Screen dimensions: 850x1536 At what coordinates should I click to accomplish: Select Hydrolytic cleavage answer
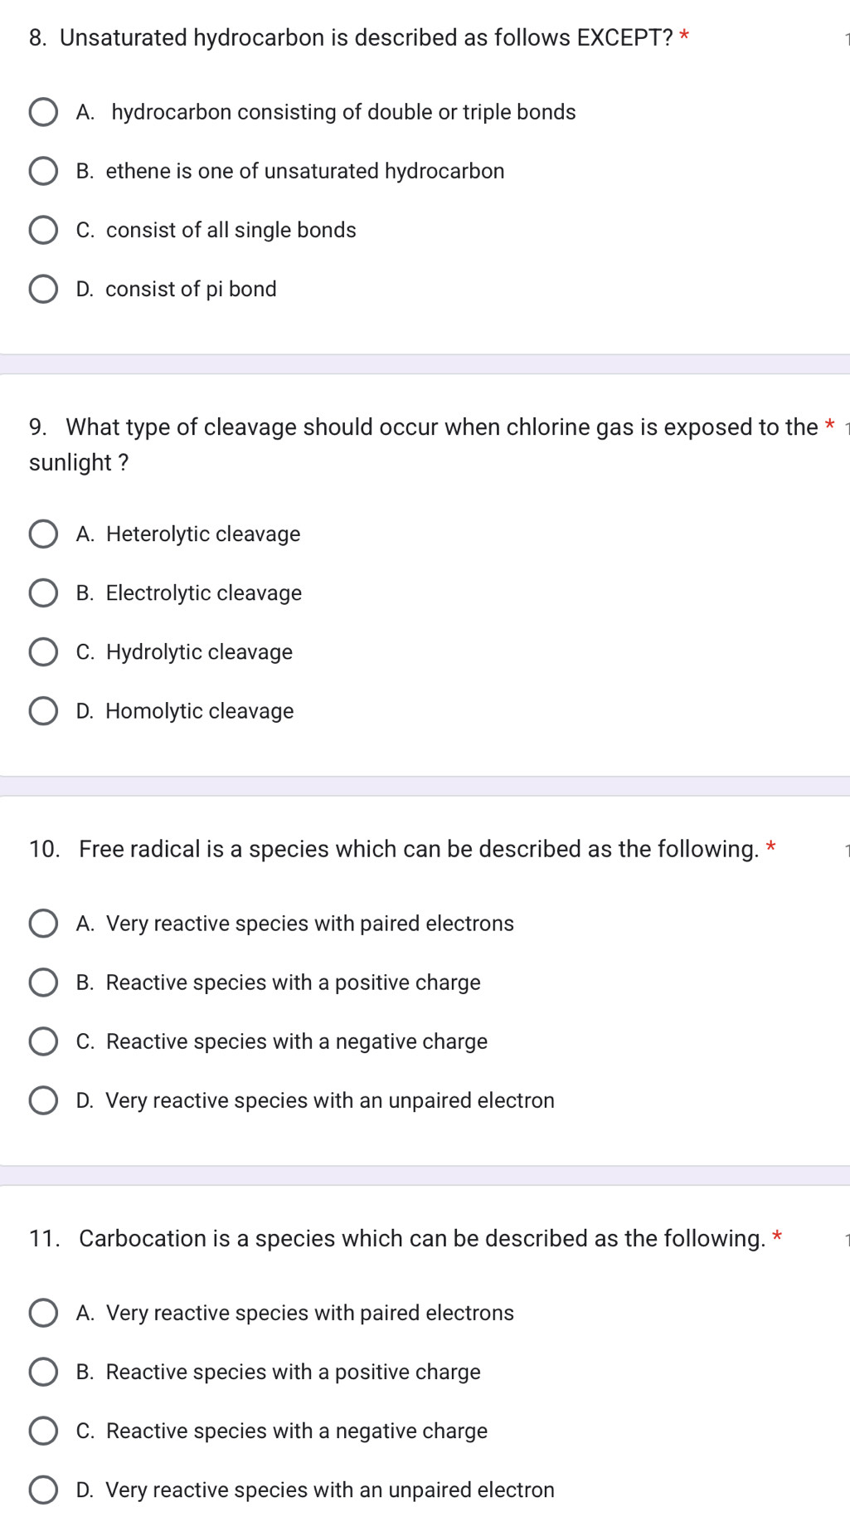[x=43, y=651]
